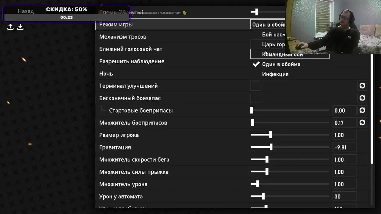Click Множитель боеприпасов value field 0.17
The width and height of the screenshot is (381, 214).
pyautogui.click(x=344, y=123)
